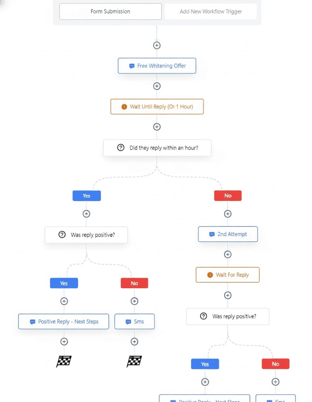The image size is (312, 402).
Task: Click Yes under left 'Was reply positive?' condition
Action: (x=64, y=283)
